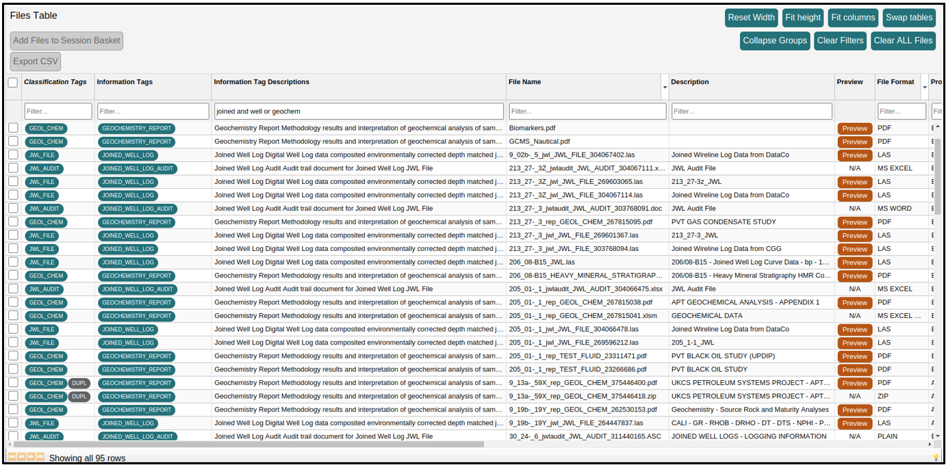Open File Name column dropdown arrow
946x465 pixels.
click(665, 88)
